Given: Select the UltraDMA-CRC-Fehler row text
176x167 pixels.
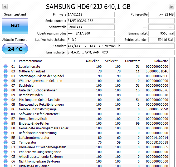Looking at the screenshot, I should coord(34,166).
